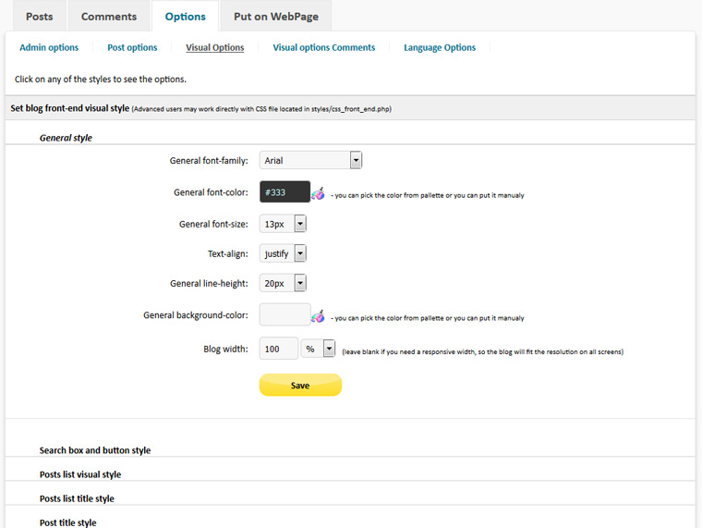Open Language Options link
The height and width of the screenshot is (528, 702).
click(440, 47)
